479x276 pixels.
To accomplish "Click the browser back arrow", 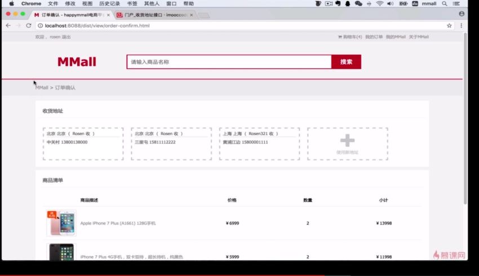I will (x=8, y=25).
